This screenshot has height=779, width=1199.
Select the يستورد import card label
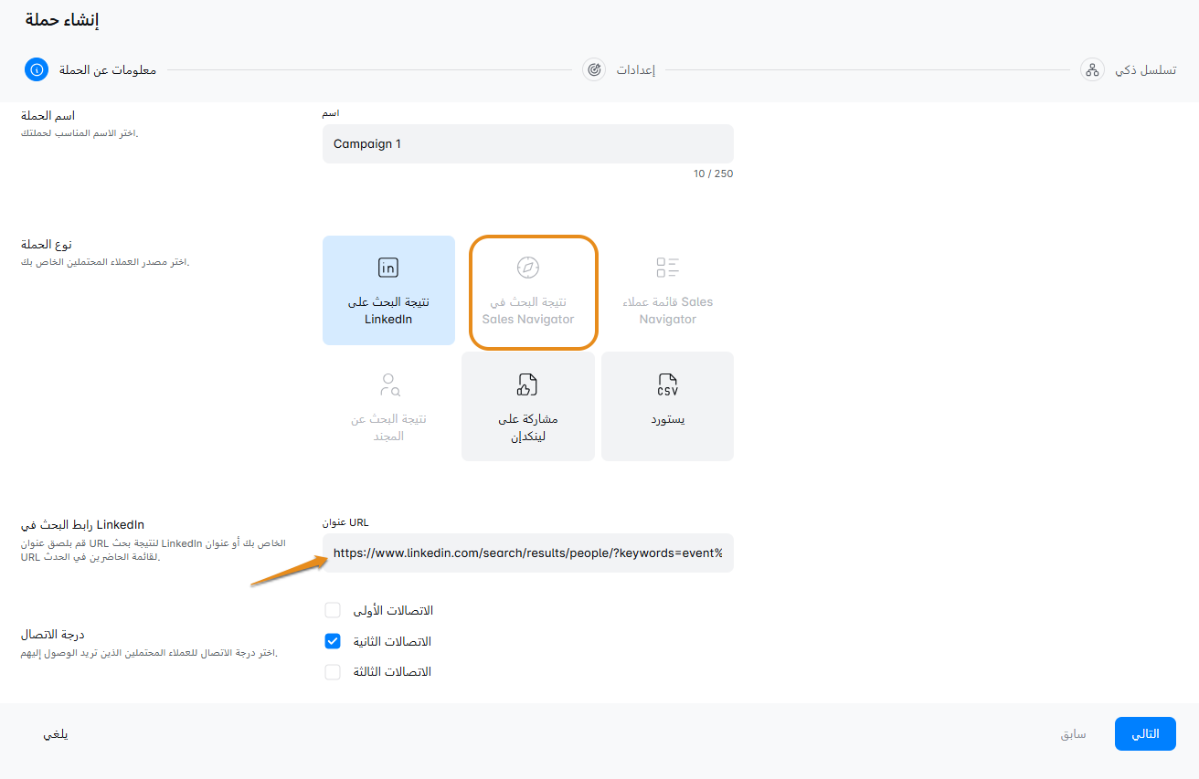coord(668,419)
